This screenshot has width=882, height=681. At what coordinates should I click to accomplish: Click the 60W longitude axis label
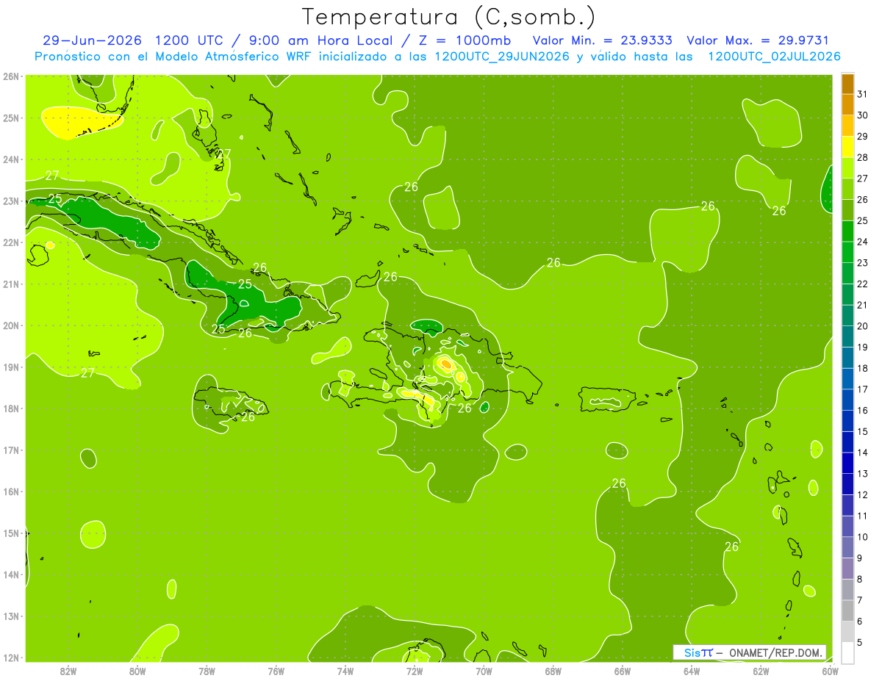[x=830, y=670]
